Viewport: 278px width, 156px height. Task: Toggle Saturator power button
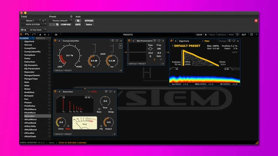(x=55, y=92)
